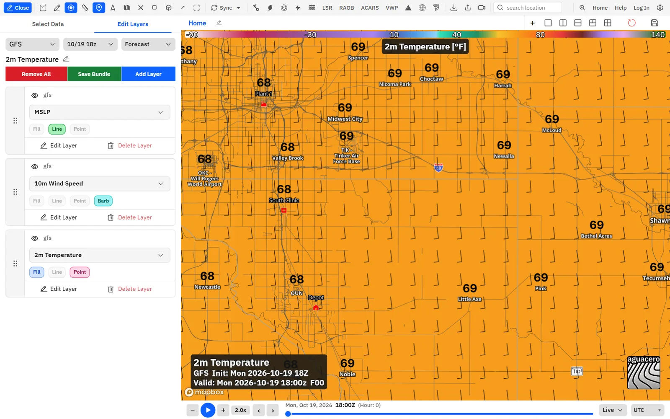
Task: Open the warning triangle alerts icon
Action: pyautogui.click(x=408, y=8)
